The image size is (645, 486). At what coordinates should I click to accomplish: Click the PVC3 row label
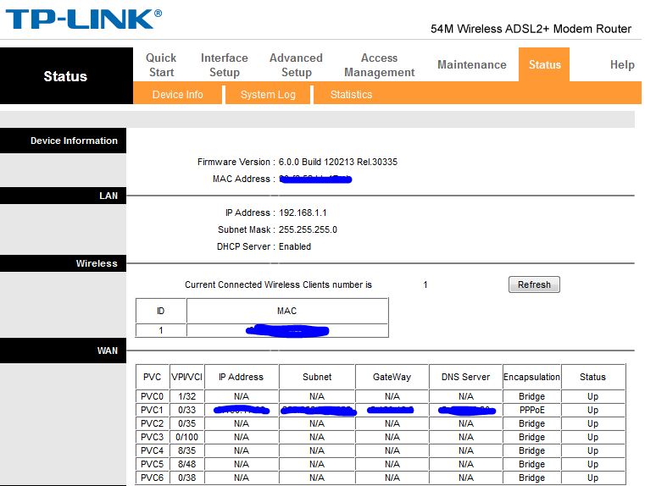coord(153,437)
